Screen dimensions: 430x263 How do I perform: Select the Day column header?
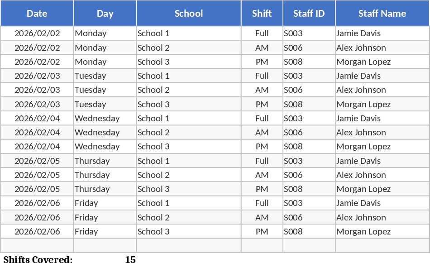pyautogui.click(x=105, y=14)
